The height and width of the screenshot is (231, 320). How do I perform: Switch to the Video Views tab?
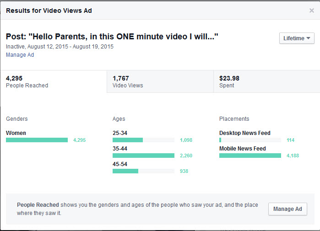point(160,81)
